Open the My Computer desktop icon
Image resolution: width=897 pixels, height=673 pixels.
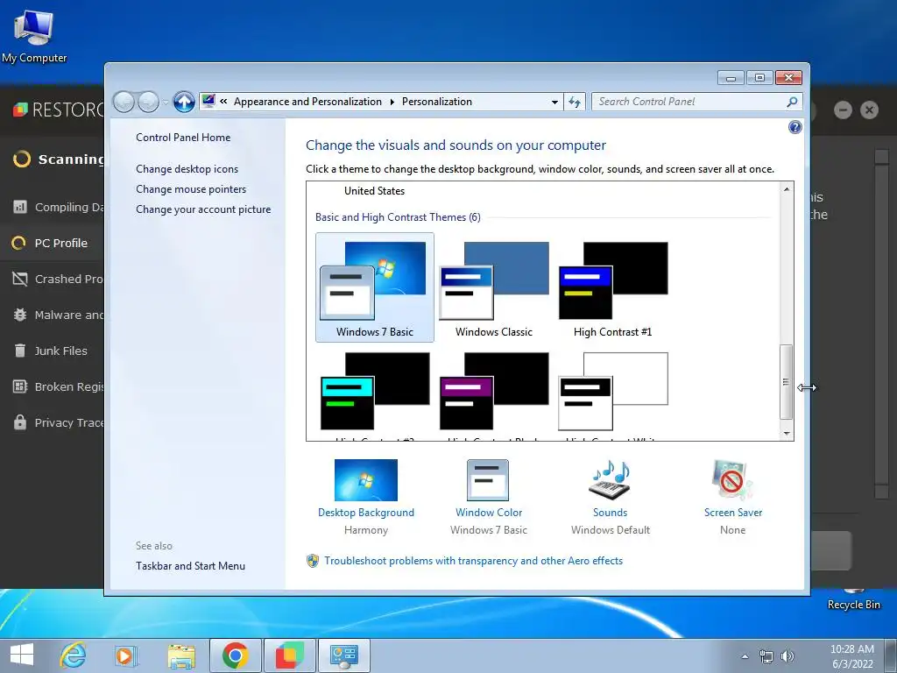pos(34,35)
